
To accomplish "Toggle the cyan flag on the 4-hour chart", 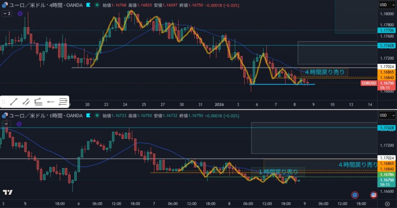I will pyautogui.click(x=89, y=5).
